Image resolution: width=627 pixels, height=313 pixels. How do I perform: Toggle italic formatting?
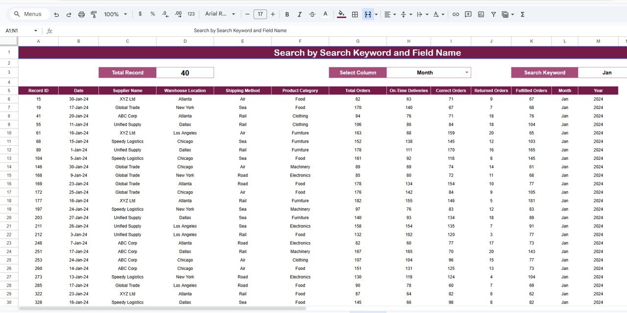click(x=299, y=14)
